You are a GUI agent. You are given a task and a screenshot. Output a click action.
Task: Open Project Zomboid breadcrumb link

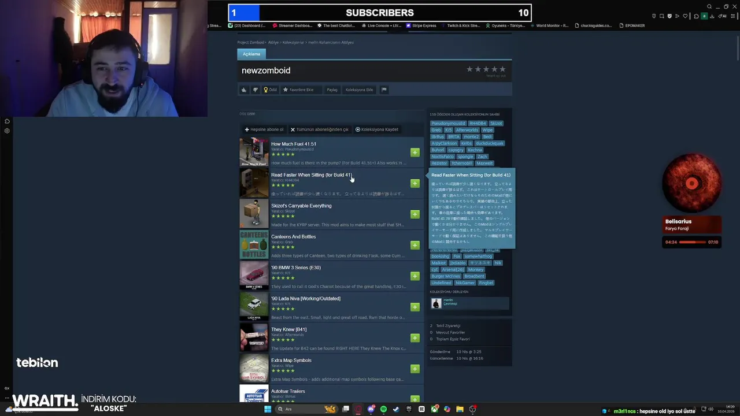(x=251, y=42)
